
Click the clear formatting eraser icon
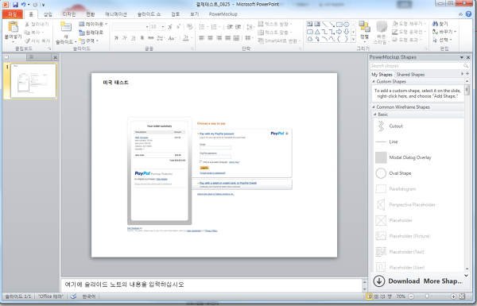pos(190,27)
